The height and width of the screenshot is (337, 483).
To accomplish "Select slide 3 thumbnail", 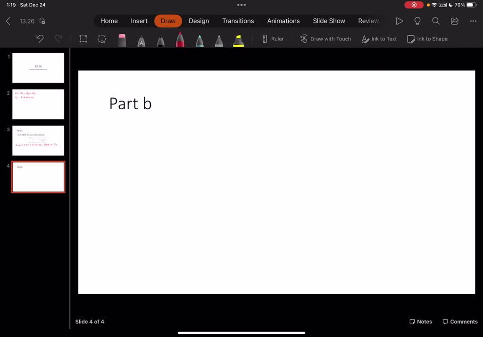I will [38, 140].
